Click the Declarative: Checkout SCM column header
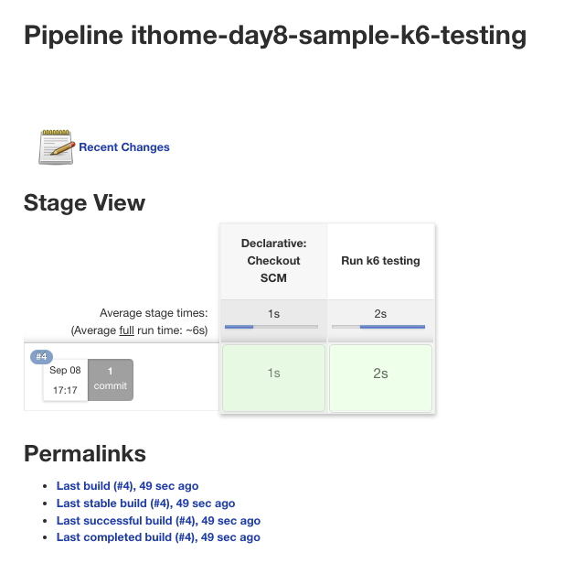Screen dimensions: 564x574 coord(273,261)
